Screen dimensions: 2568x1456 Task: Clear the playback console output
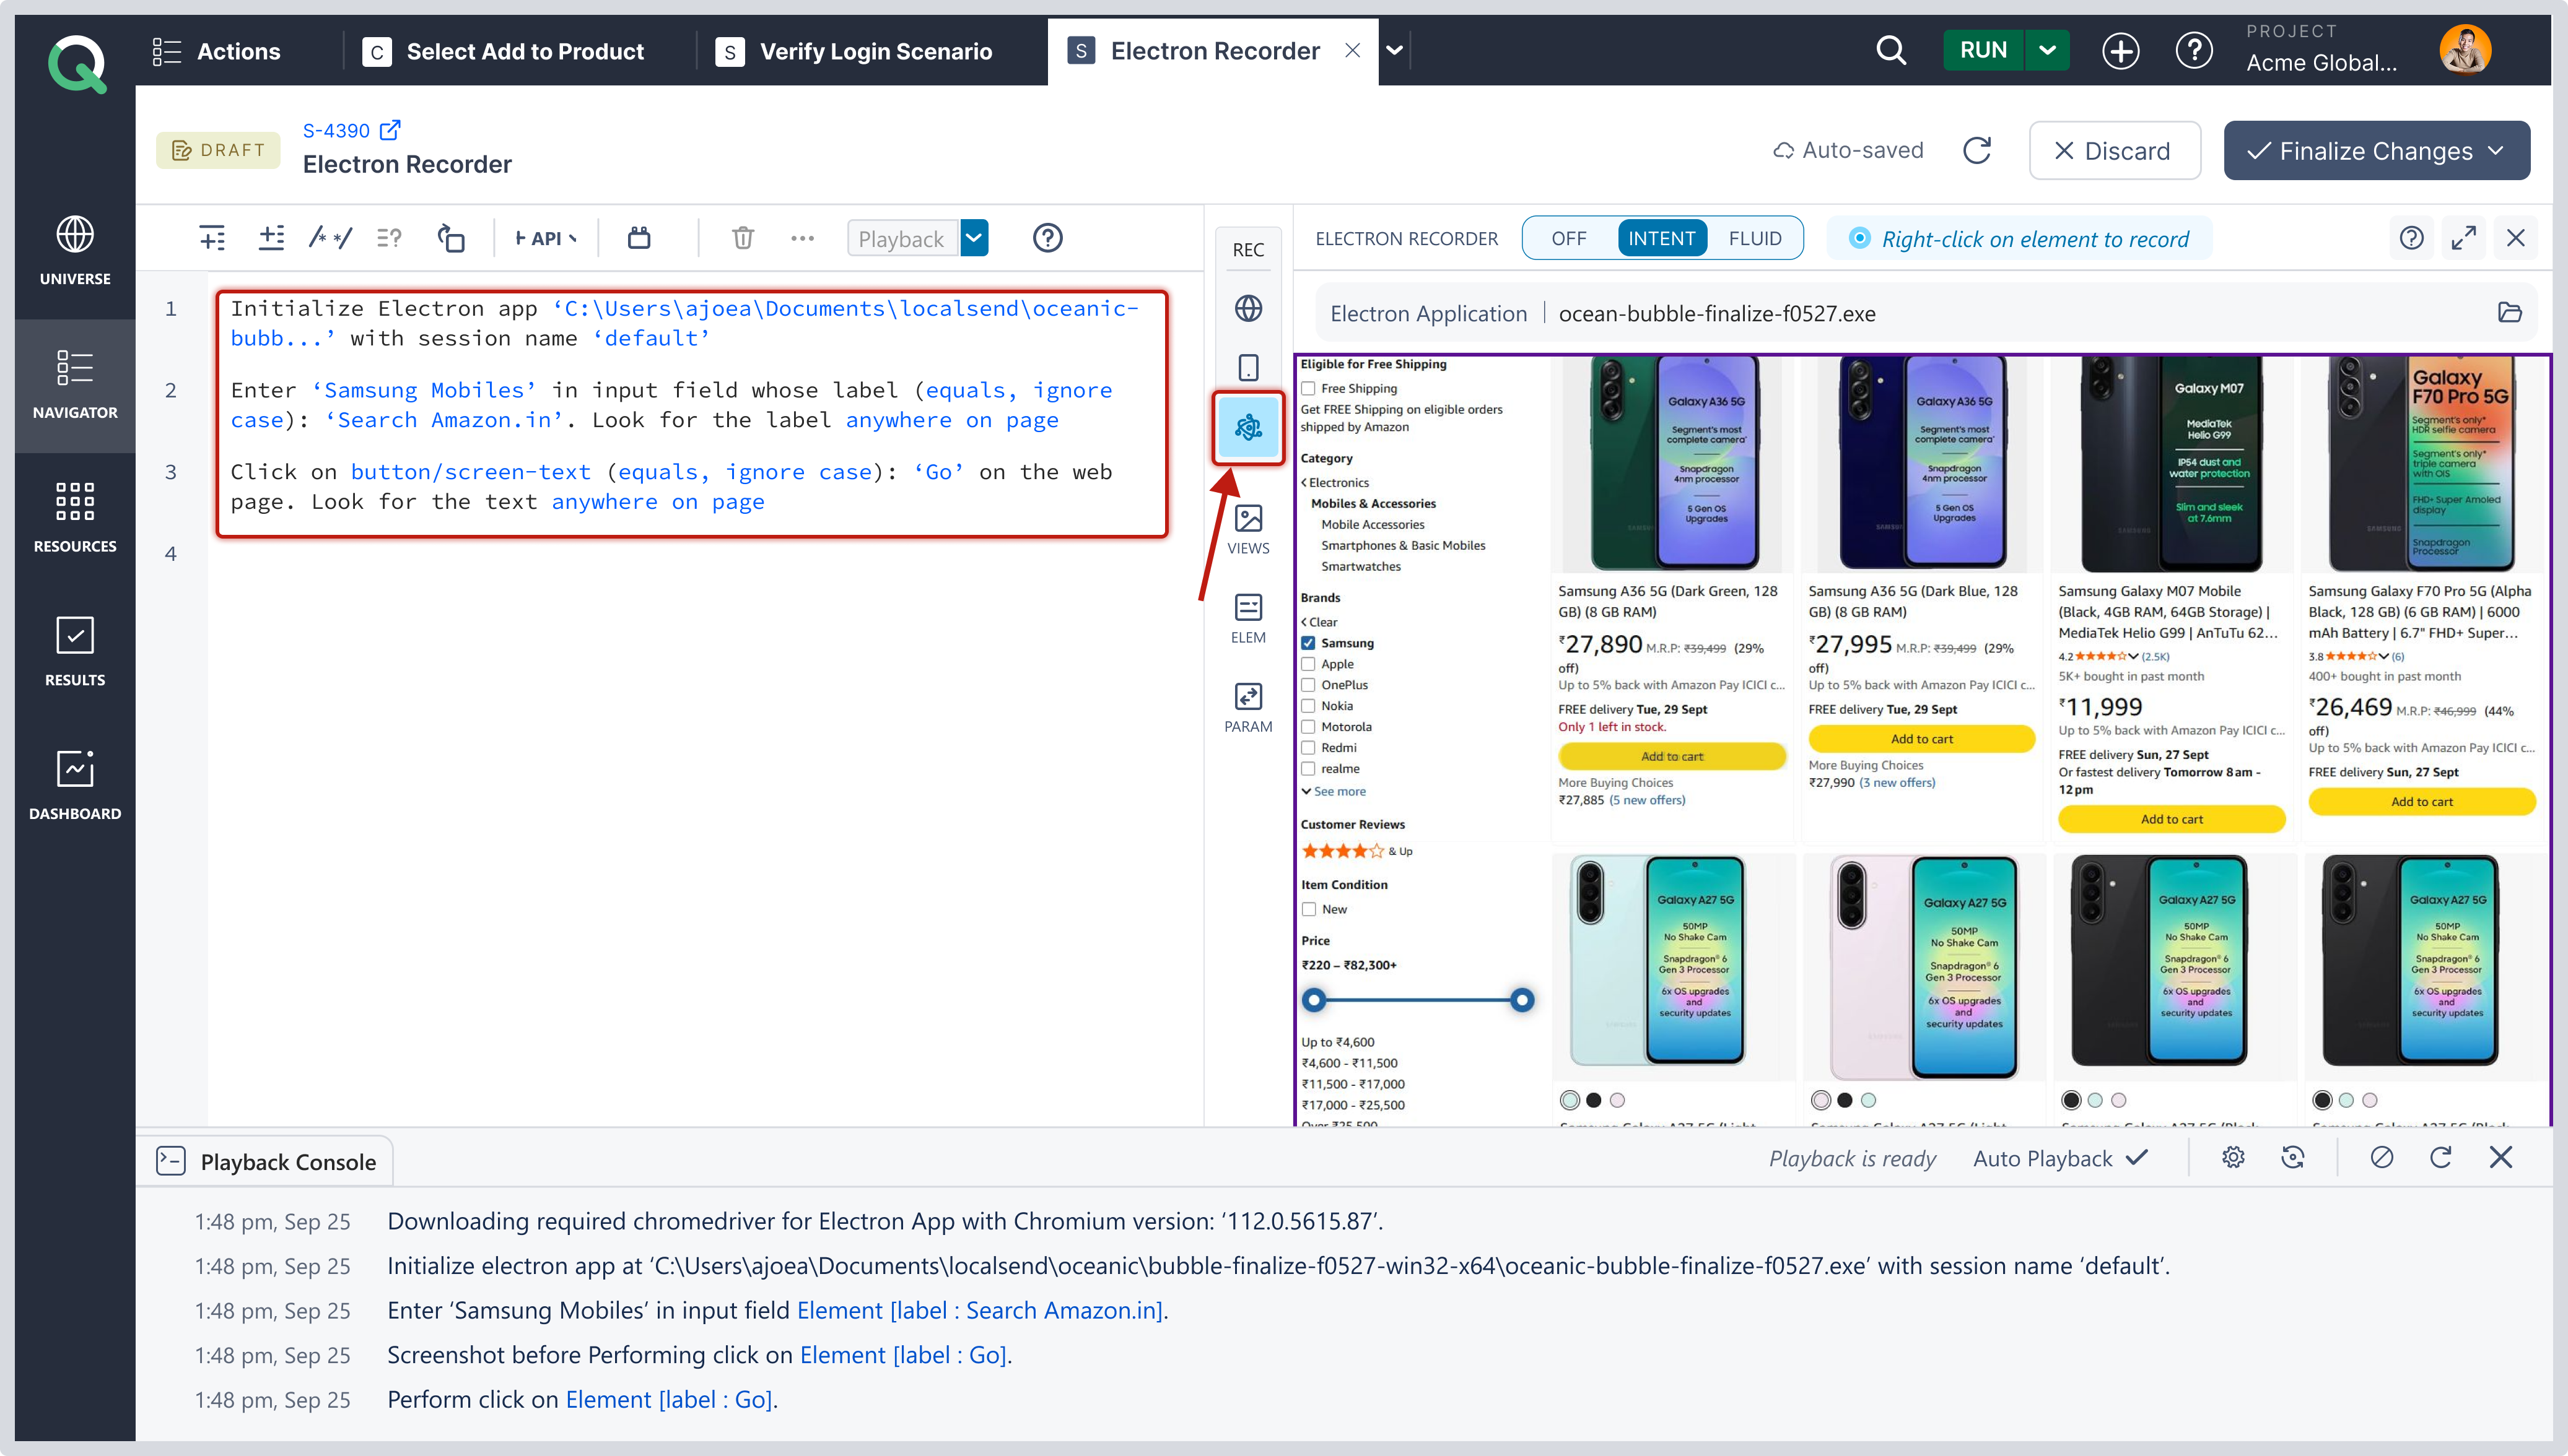click(x=2382, y=1158)
